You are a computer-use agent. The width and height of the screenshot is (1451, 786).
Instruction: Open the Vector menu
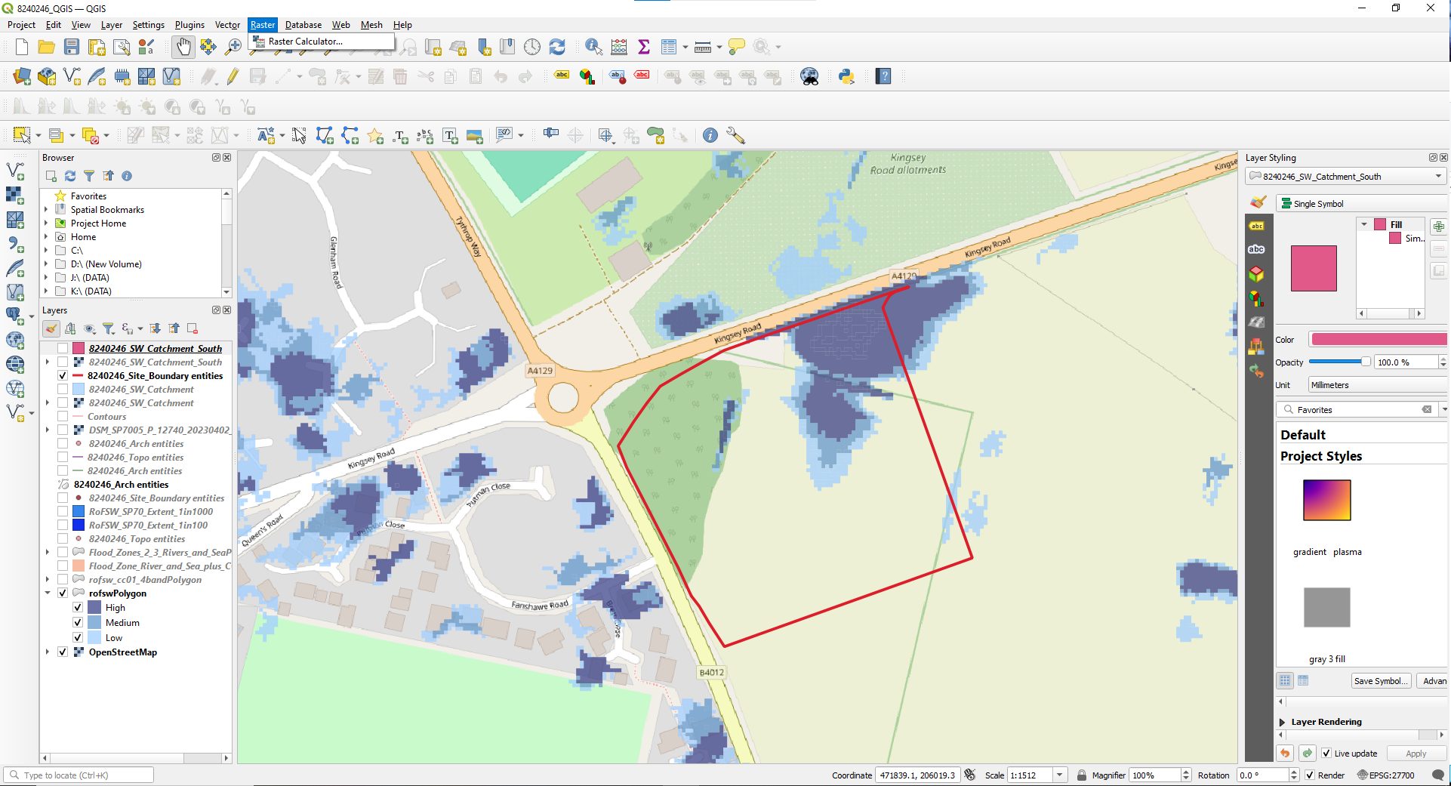point(227,25)
